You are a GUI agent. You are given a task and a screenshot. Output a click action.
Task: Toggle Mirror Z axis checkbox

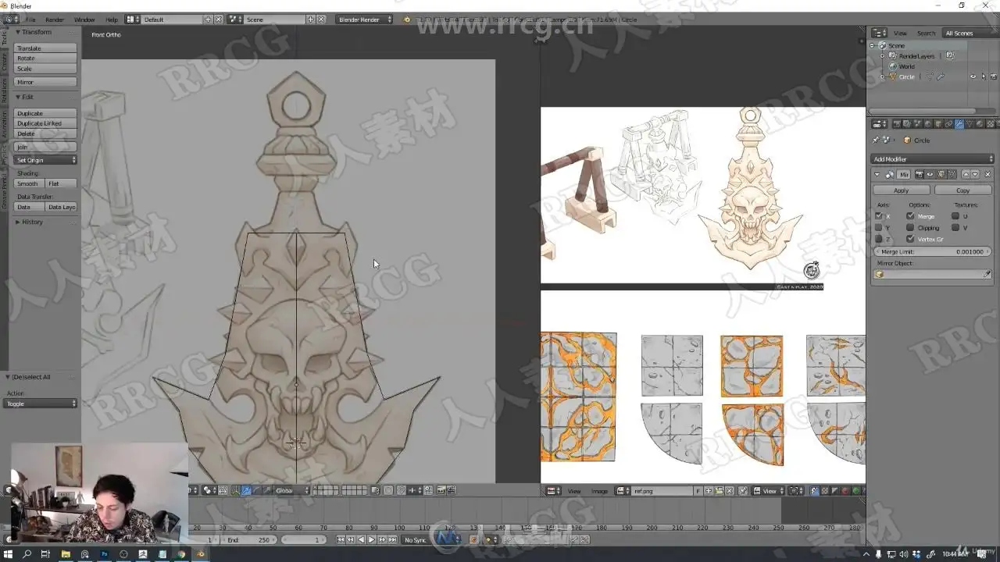(x=879, y=239)
